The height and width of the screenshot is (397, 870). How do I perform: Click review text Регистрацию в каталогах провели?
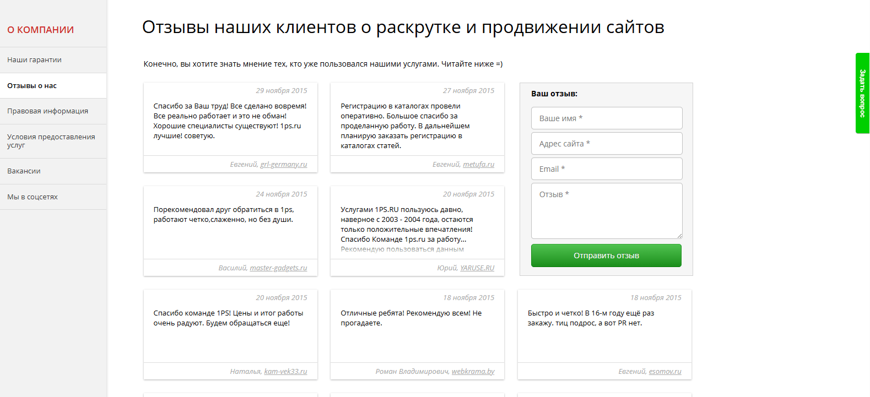405,126
